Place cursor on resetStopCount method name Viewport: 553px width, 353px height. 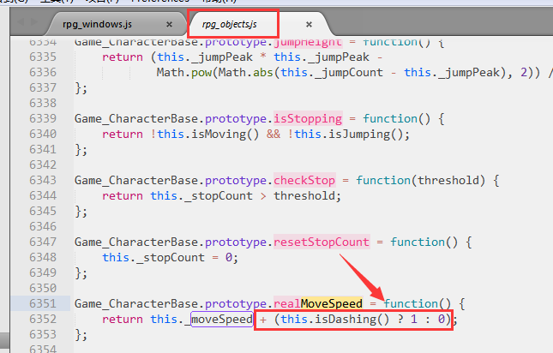point(322,242)
